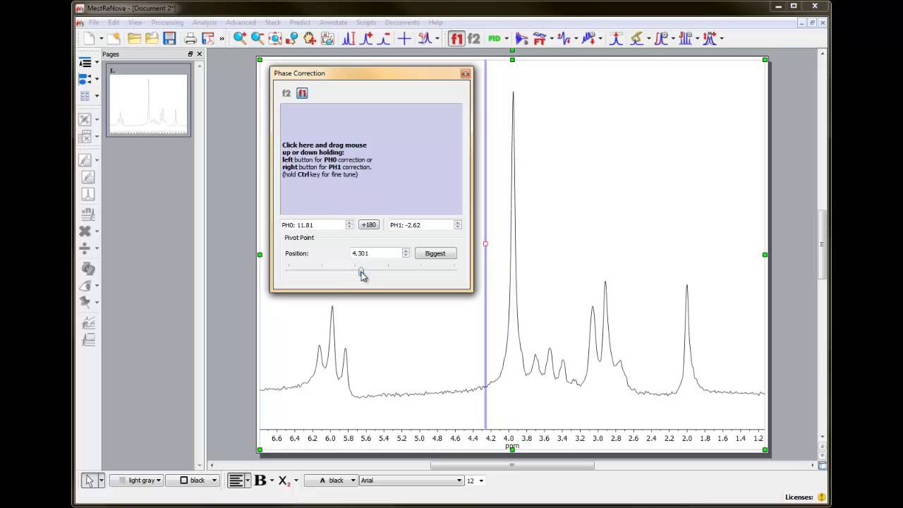Click the Integration toolbar icon
Image resolution: width=903 pixels, height=508 pixels.
click(x=660, y=38)
